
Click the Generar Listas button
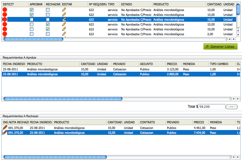click(x=220, y=46)
